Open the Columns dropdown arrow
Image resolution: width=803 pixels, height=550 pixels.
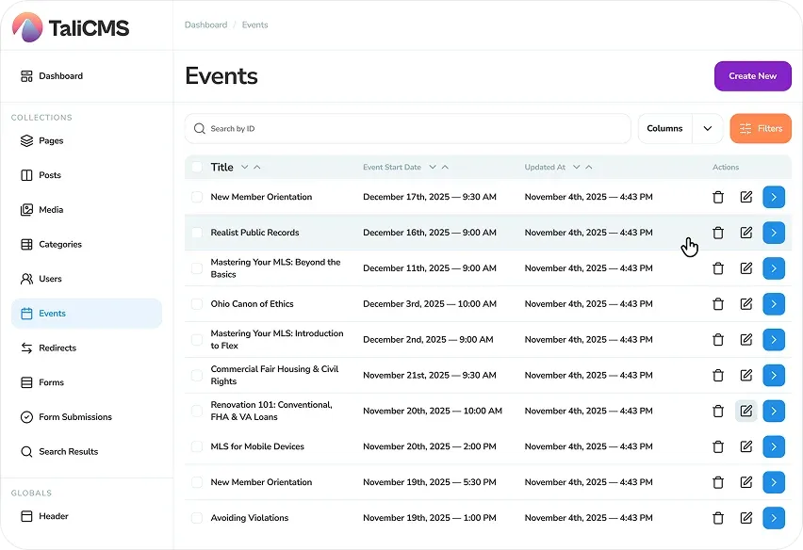pos(707,128)
